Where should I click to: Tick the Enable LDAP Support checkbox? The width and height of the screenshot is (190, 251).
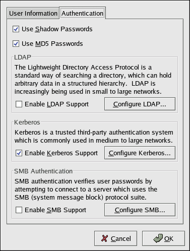point(19,104)
